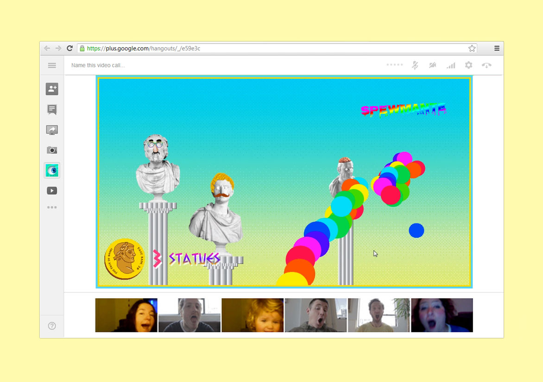The height and width of the screenshot is (382, 543).
Task: Bookmark this page with the star icon
Action: [x=472, y=48]
